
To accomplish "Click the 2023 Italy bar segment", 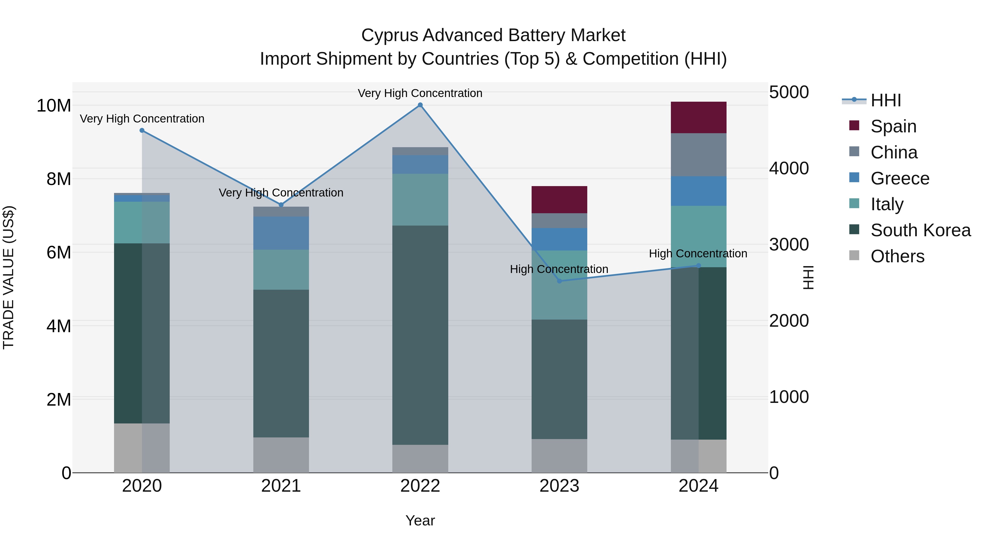I will coord(559,285).
